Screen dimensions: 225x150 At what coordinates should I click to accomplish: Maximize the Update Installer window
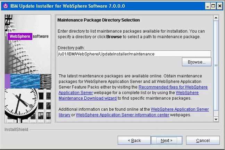coord(213,6)
